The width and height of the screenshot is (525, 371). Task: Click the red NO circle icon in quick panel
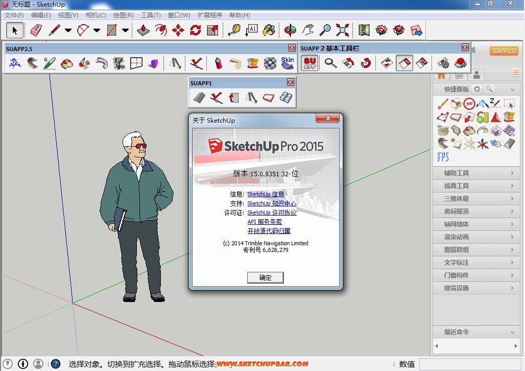coord(469,104)
